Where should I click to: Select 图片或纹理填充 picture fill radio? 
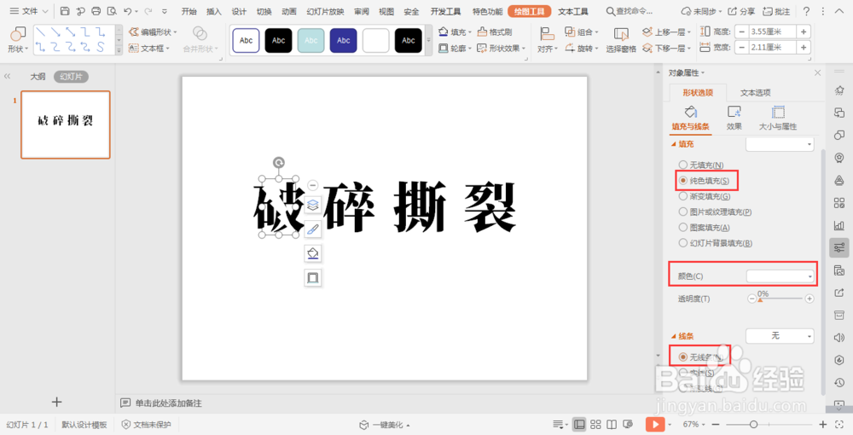coord(682,212)
